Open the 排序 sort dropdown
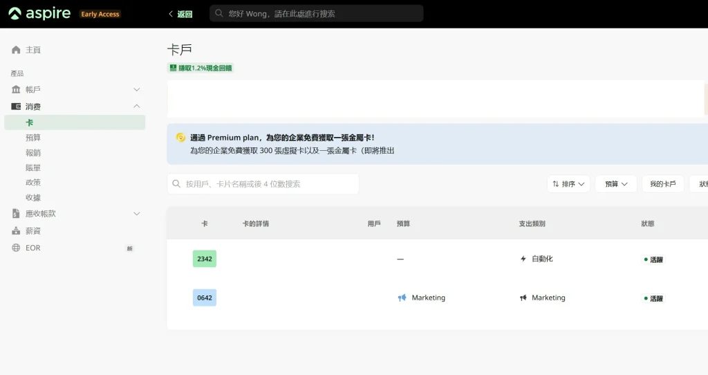Viewport: 708px width, 375px height. click(568, 184)
